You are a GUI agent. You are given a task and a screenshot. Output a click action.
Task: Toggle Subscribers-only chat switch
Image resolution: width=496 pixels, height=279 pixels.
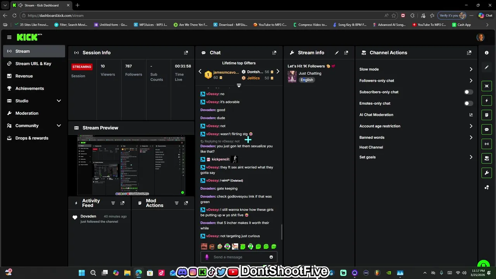[x=468, y=92]
